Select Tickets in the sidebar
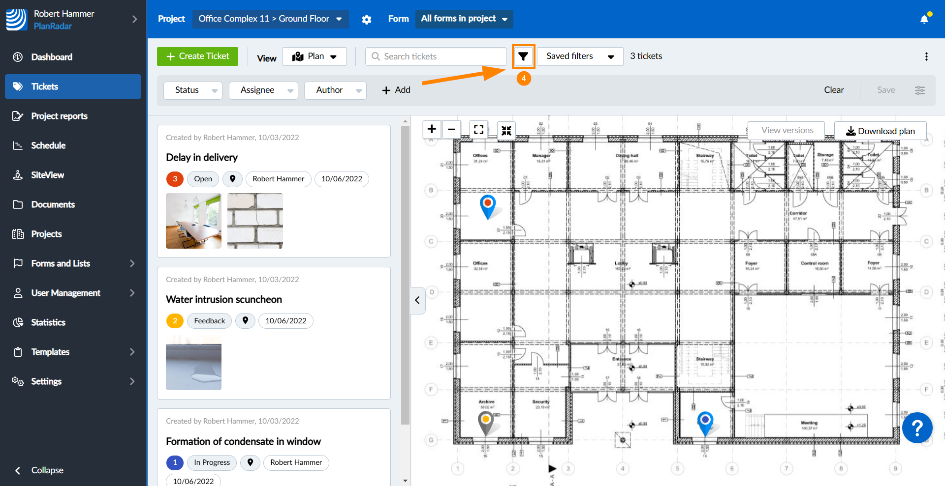This screenshot has width=945, height=486. coord(73,86)
